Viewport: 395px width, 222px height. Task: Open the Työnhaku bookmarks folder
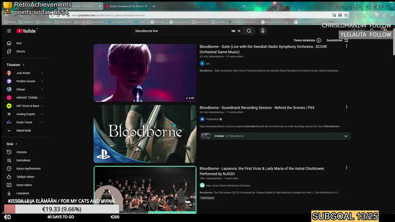pyautogui.click(x=218, y=22)
